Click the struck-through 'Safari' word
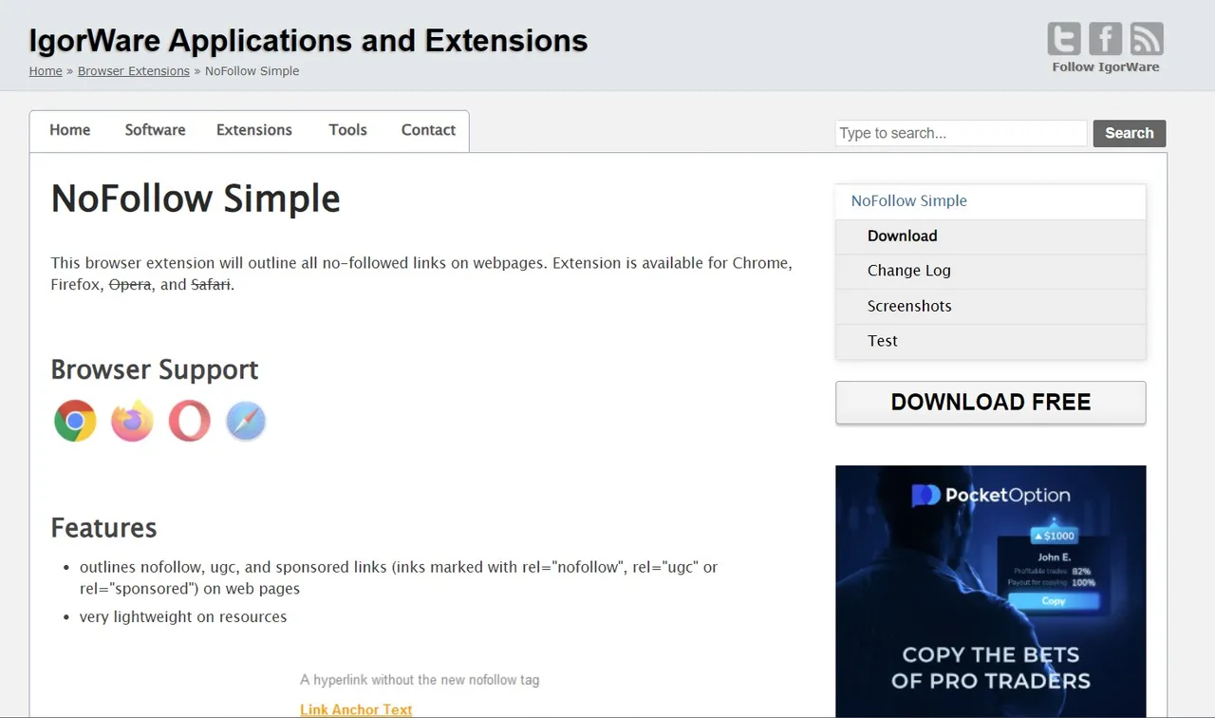This screenshot has width=1215, height=718. pyautogui.click(x=211, y=285)
